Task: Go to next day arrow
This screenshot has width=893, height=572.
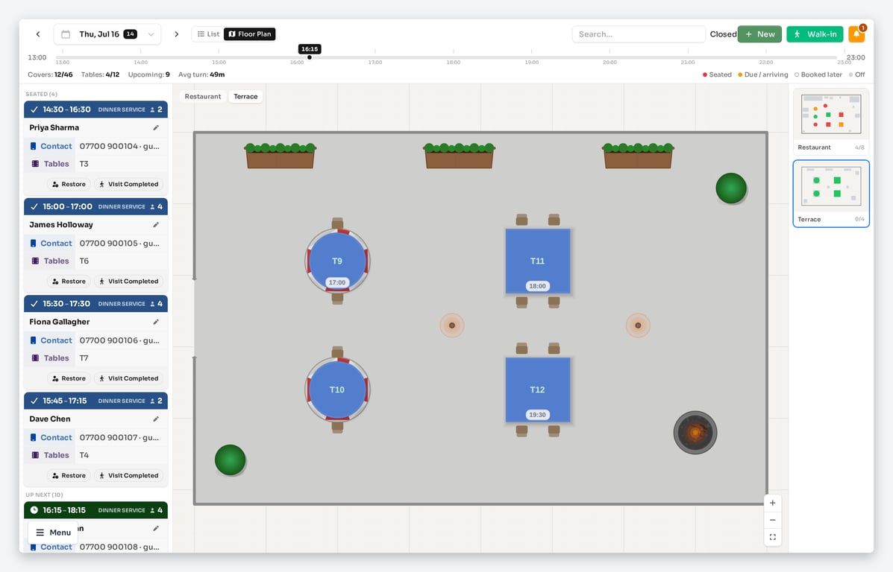Action: pos(177,34)
